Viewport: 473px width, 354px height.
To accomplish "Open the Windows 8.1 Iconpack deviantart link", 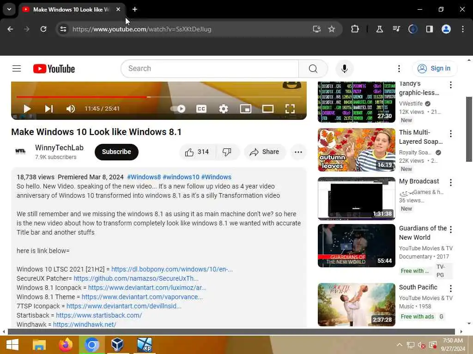I will point(147,288).
